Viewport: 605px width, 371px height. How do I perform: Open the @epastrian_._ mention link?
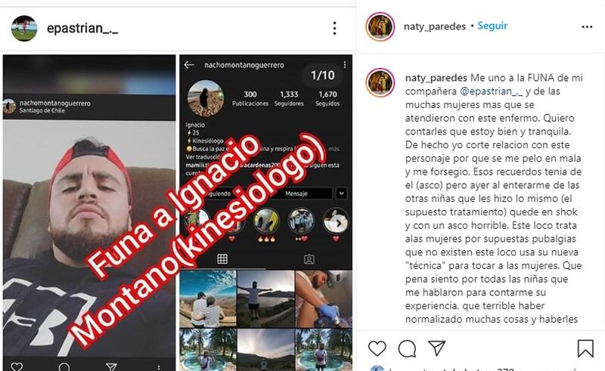(491, 91)
